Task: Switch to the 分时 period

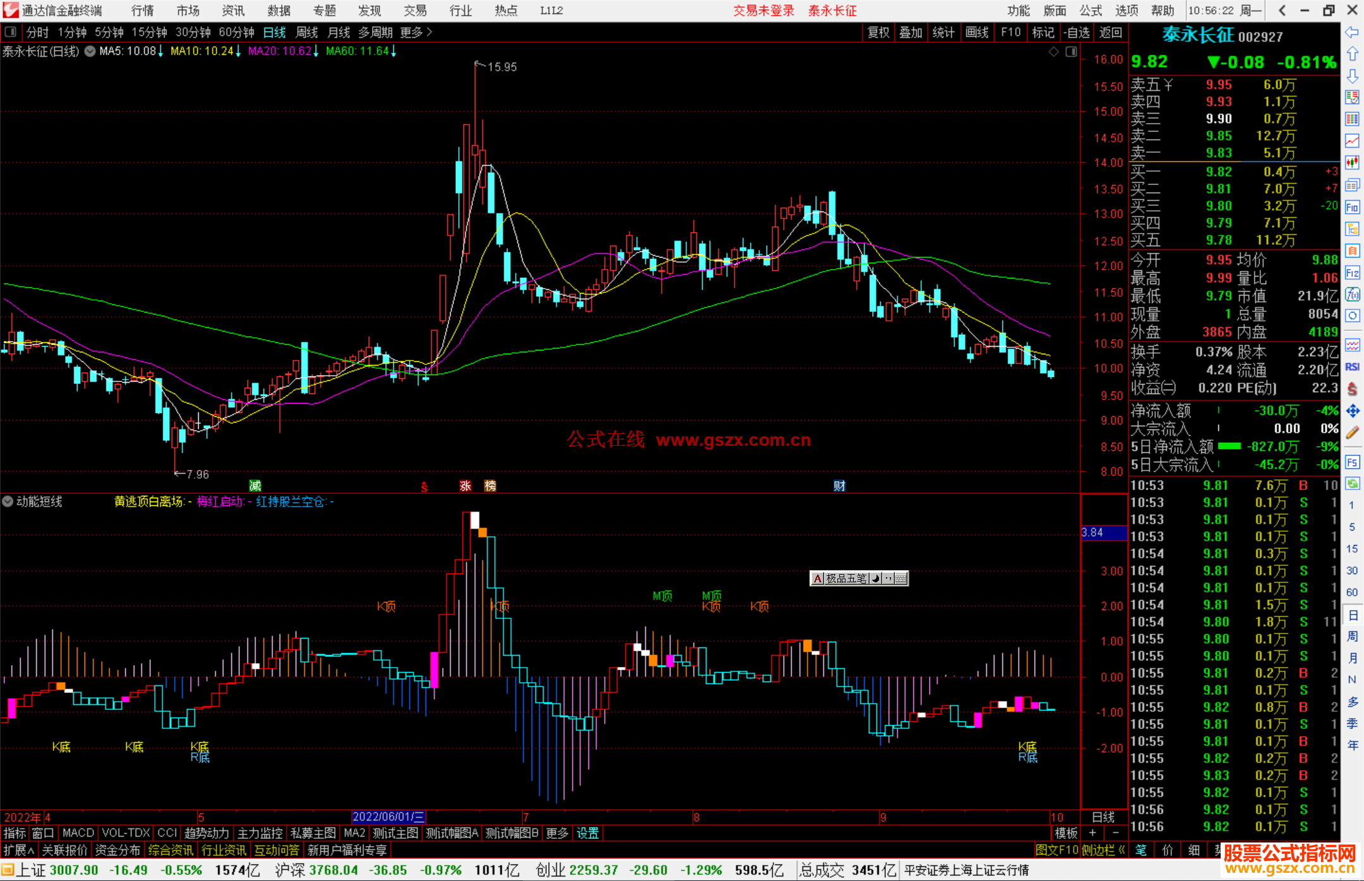Action: (x=38, y=32)
